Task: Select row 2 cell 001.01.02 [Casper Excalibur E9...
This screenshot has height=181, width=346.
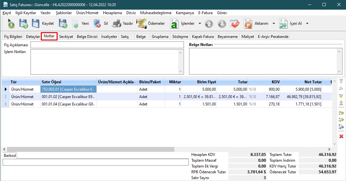Action: pyautogui.click(x=68, y=97)
